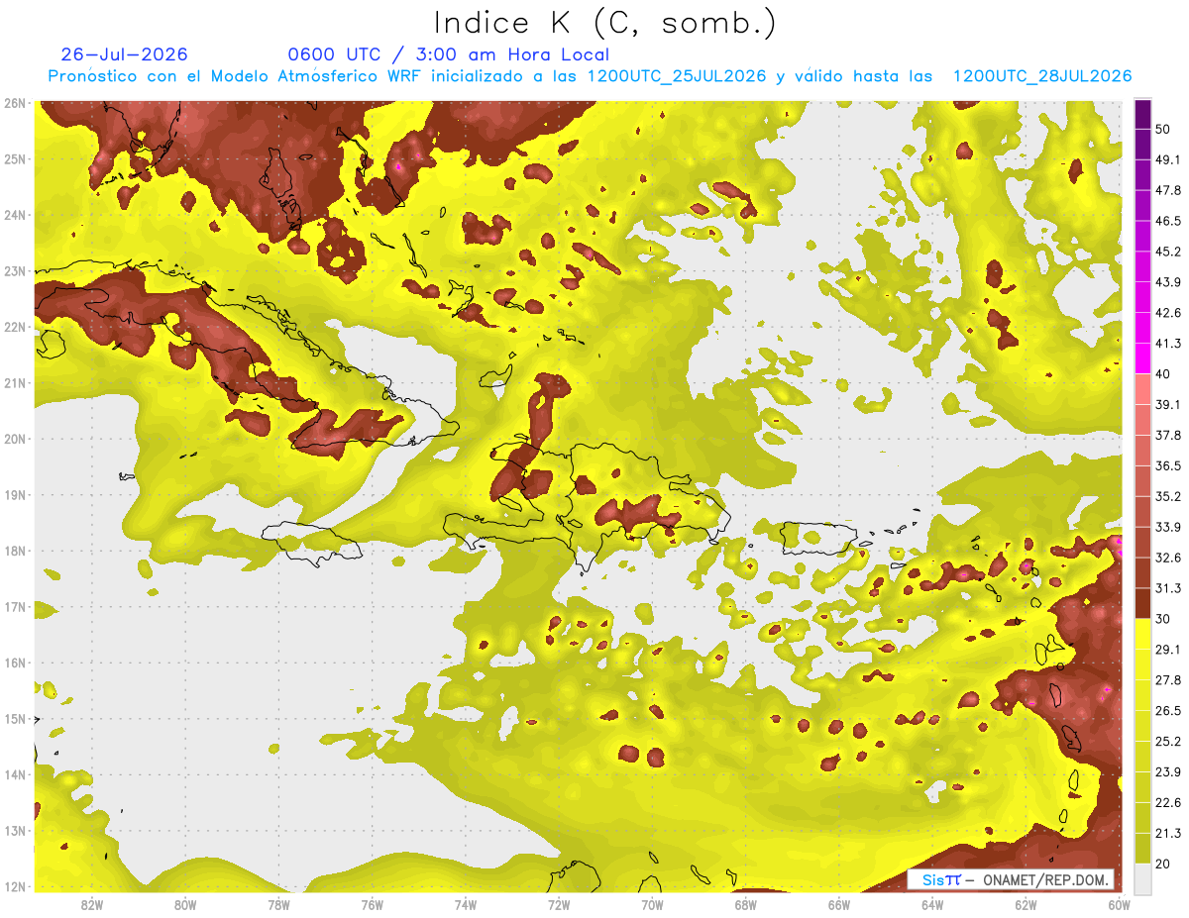Click the longitude axis label '72W'
1189x918 pixels.
point(559,904)
